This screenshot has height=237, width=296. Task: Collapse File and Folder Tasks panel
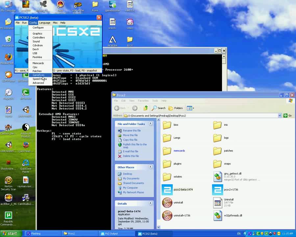click(x=150, y=124)
